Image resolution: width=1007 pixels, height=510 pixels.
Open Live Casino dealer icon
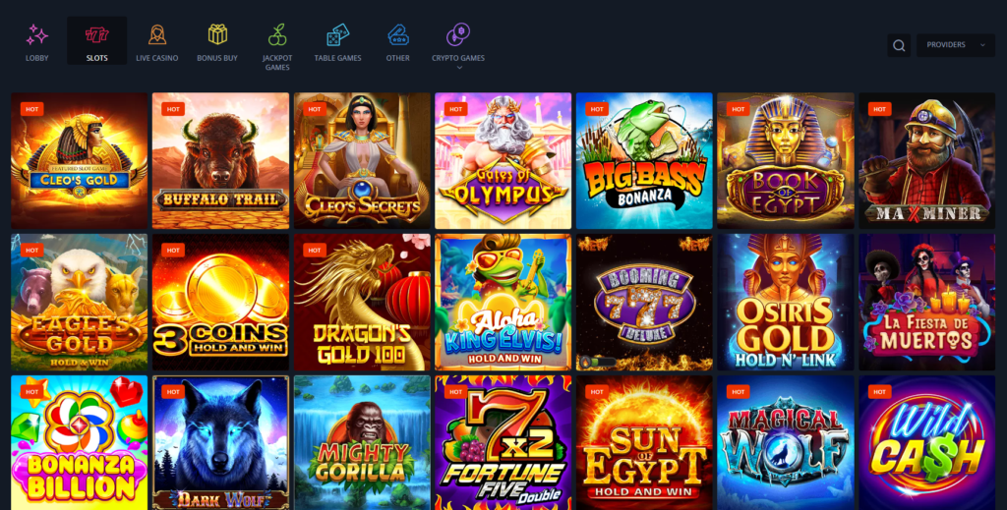(157, 34)
